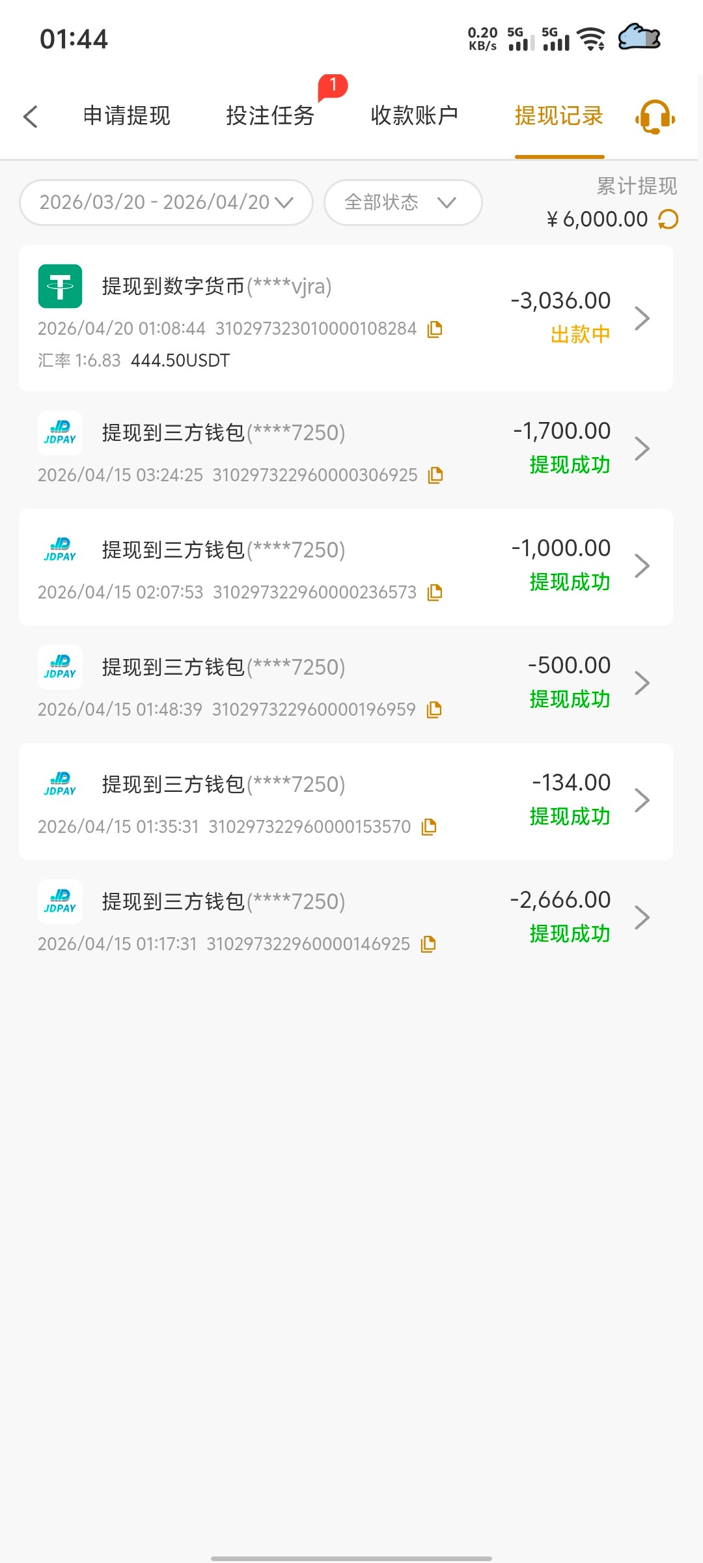Open the 收款账户 tab
The width and height of the screenshot is (703, 1563).
pyautogui.click(x=414, y=116)
